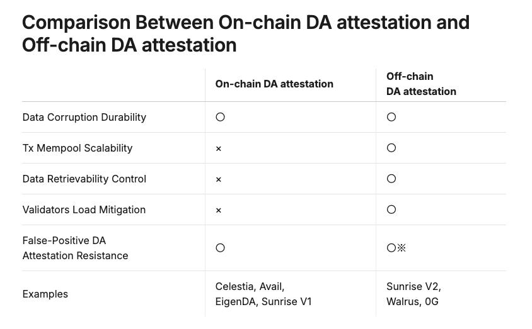Click the "Data Retrievability Control" row label
Viewport: 532px width, 329px height.
tap(84, 179)
